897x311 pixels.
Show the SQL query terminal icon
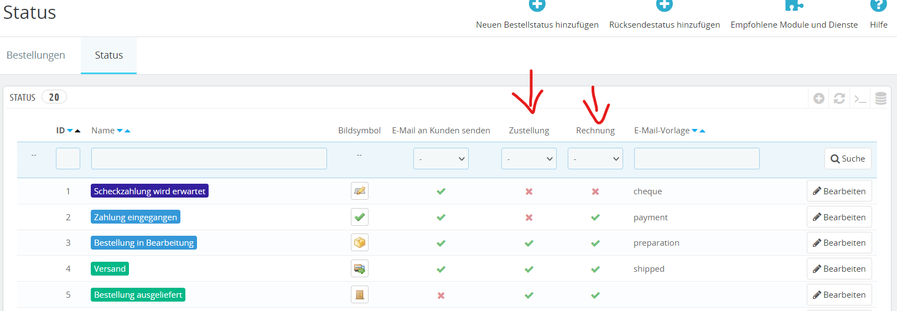tap(860, 99)
